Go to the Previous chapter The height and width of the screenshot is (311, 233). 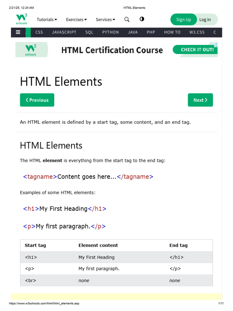click(37, 100)
